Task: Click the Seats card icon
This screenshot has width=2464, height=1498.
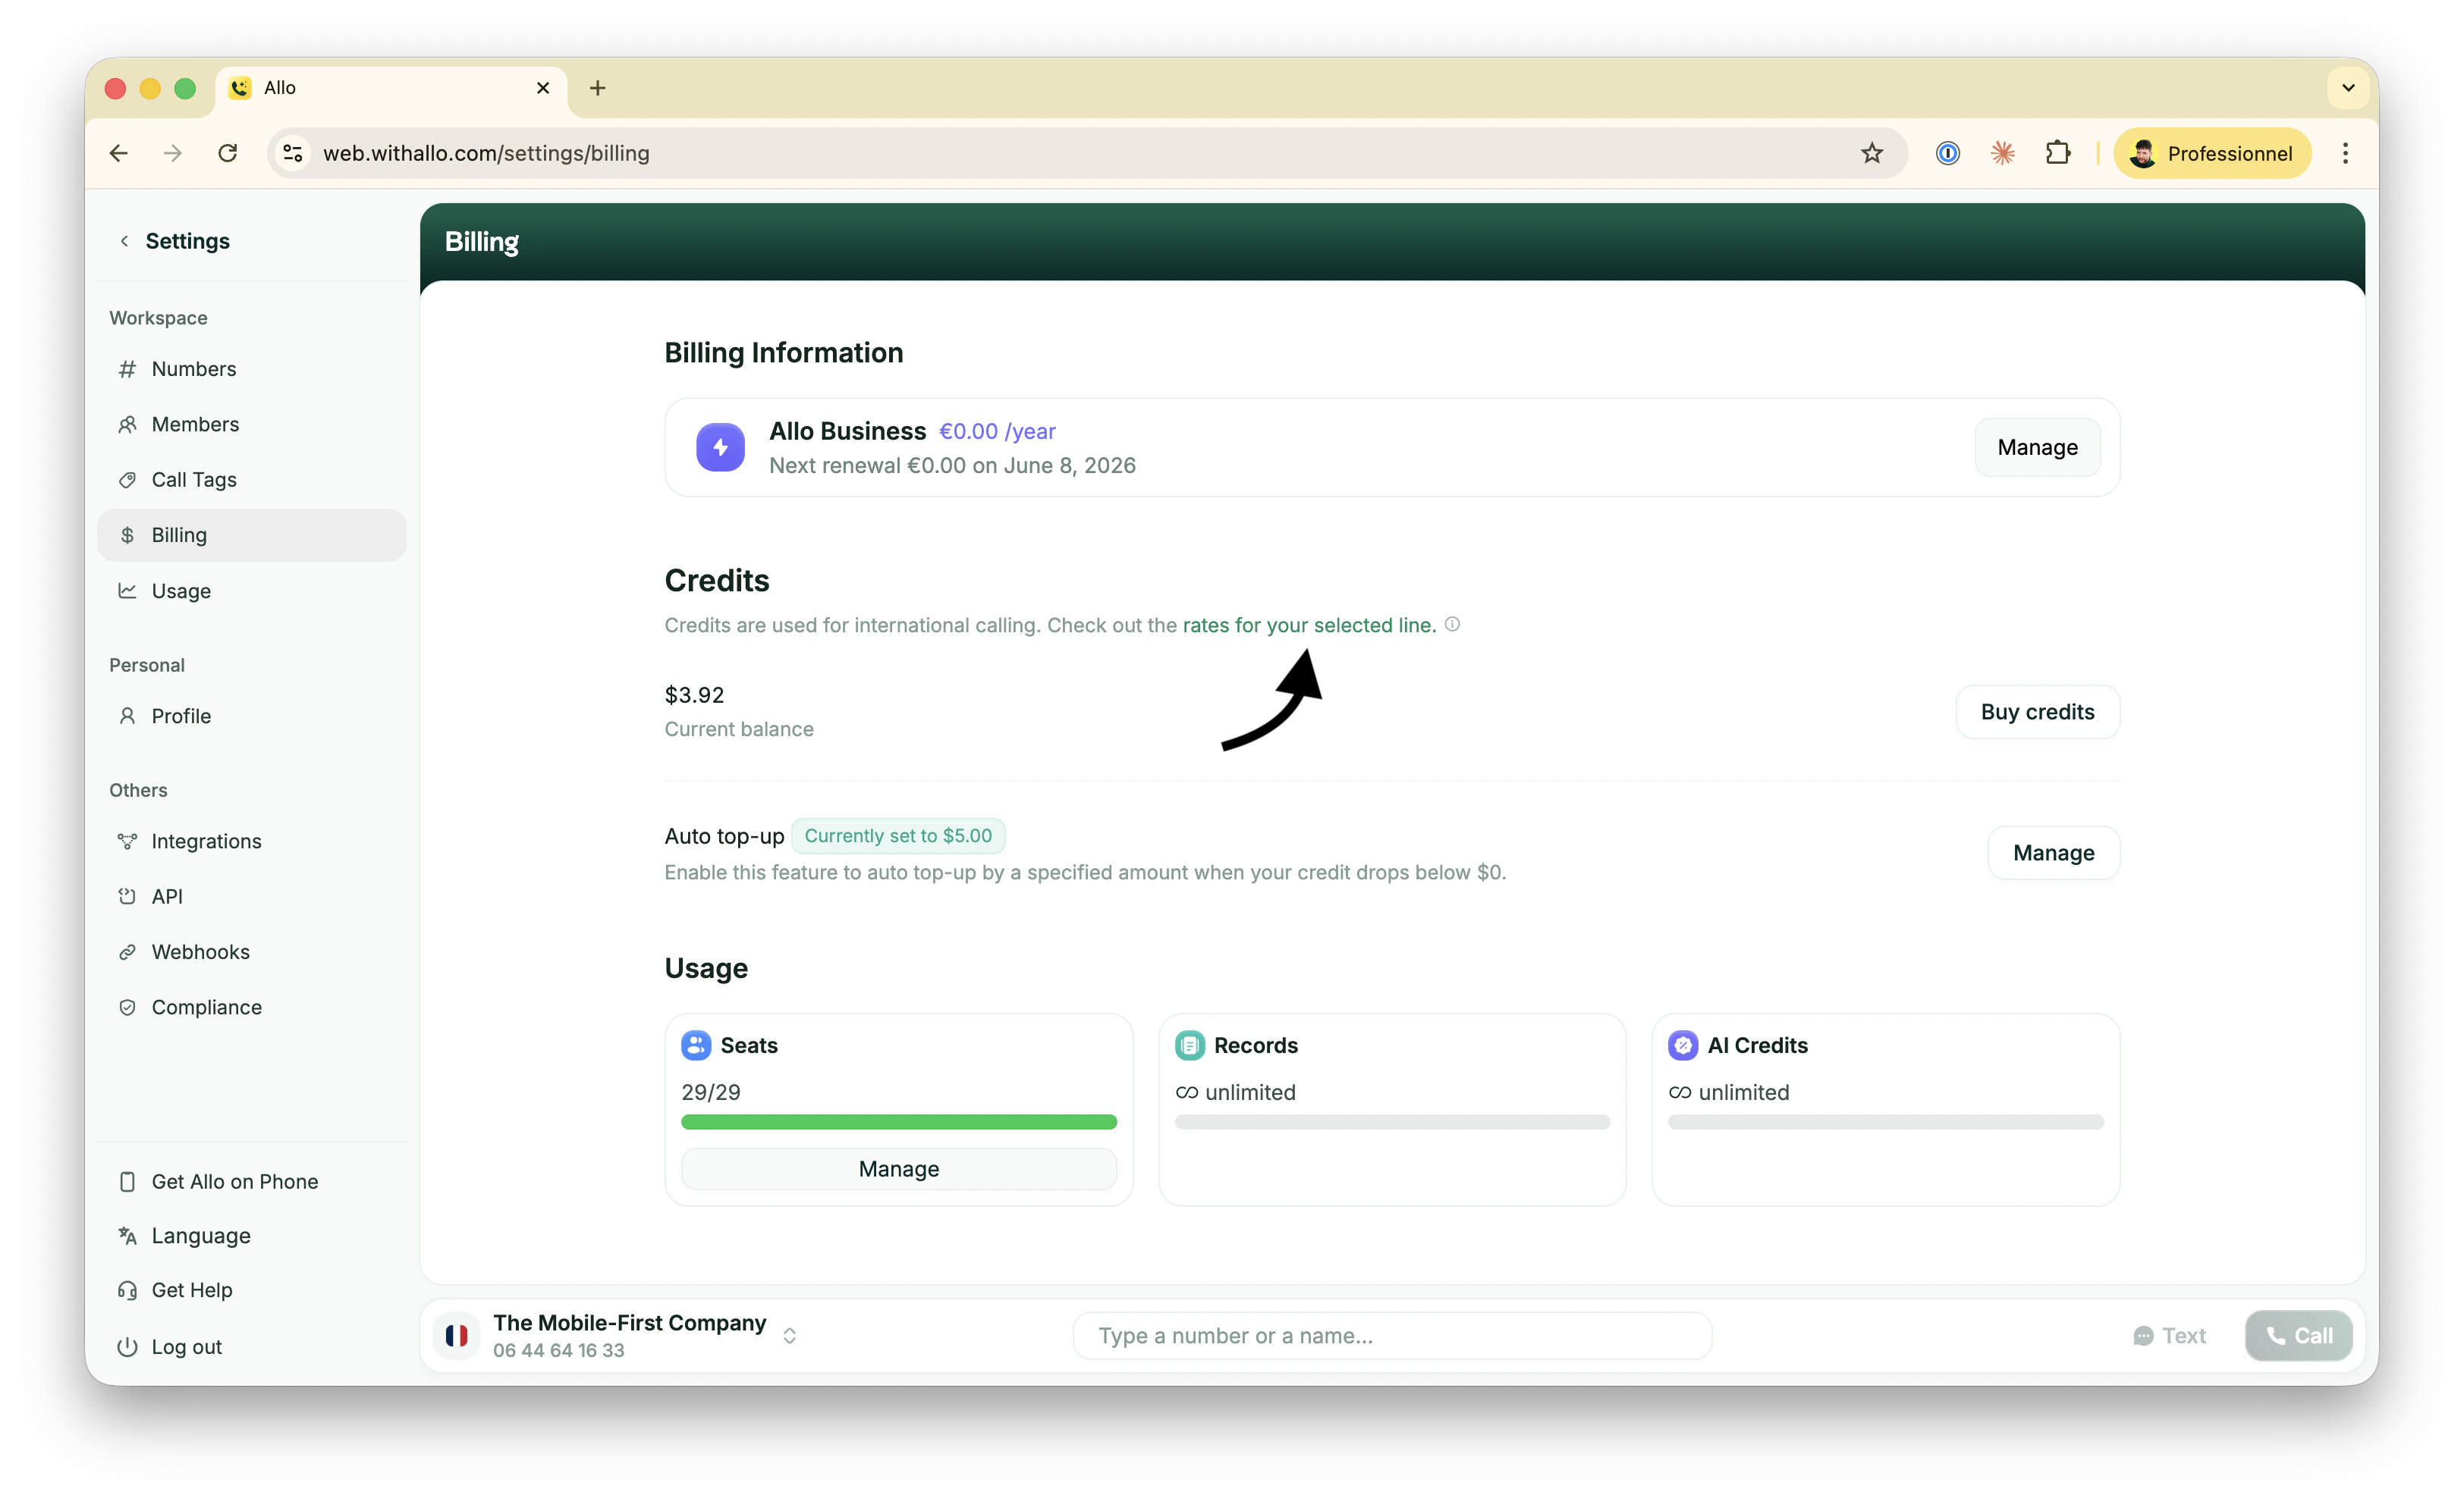Action: coord(696,1045)
